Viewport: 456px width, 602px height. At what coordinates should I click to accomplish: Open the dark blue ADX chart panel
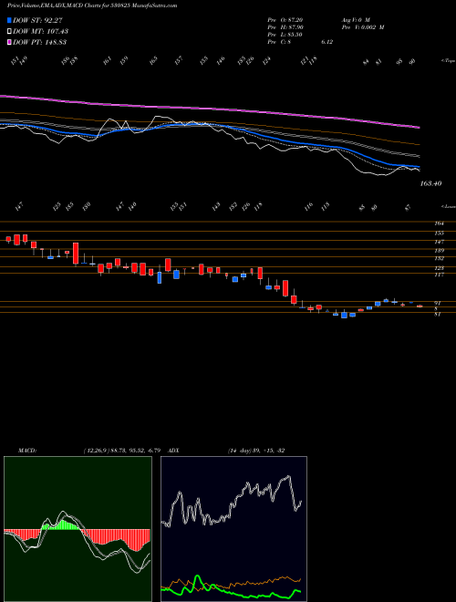click(233, 529)
